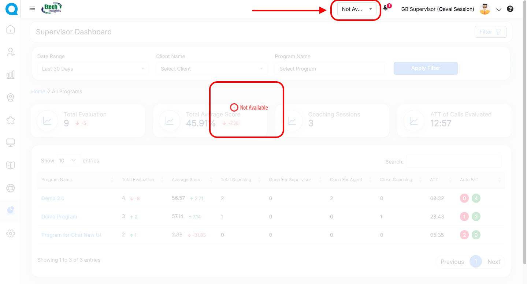Image resolution: width=527 pixels, height=284 pixels.
Task: Expand the Date Range dropdown
Action: (93, 69)
